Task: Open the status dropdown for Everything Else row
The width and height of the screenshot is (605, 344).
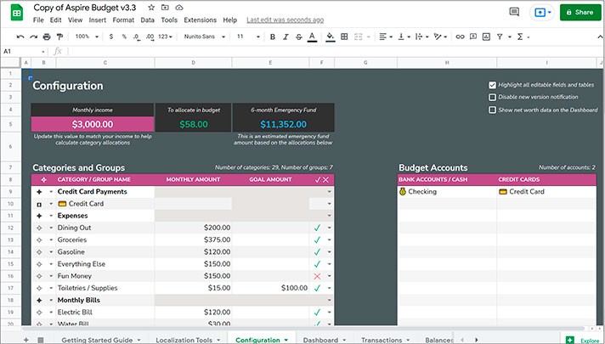Action: 329,264
